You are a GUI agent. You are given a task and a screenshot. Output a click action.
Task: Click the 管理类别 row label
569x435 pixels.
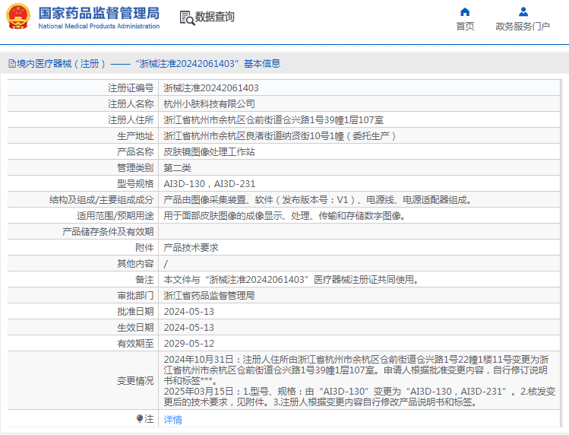[x=135, y=168]
